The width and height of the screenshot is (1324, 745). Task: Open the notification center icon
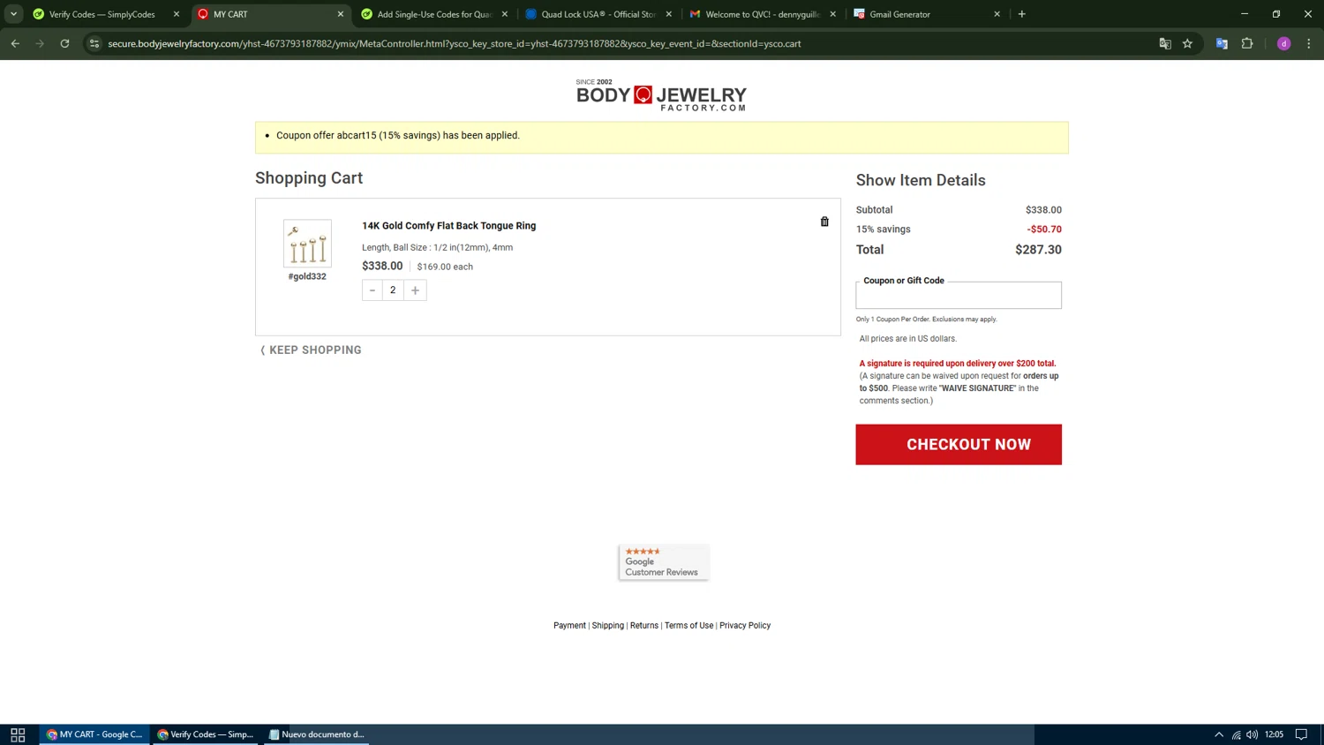click(x=1301, y=734)
